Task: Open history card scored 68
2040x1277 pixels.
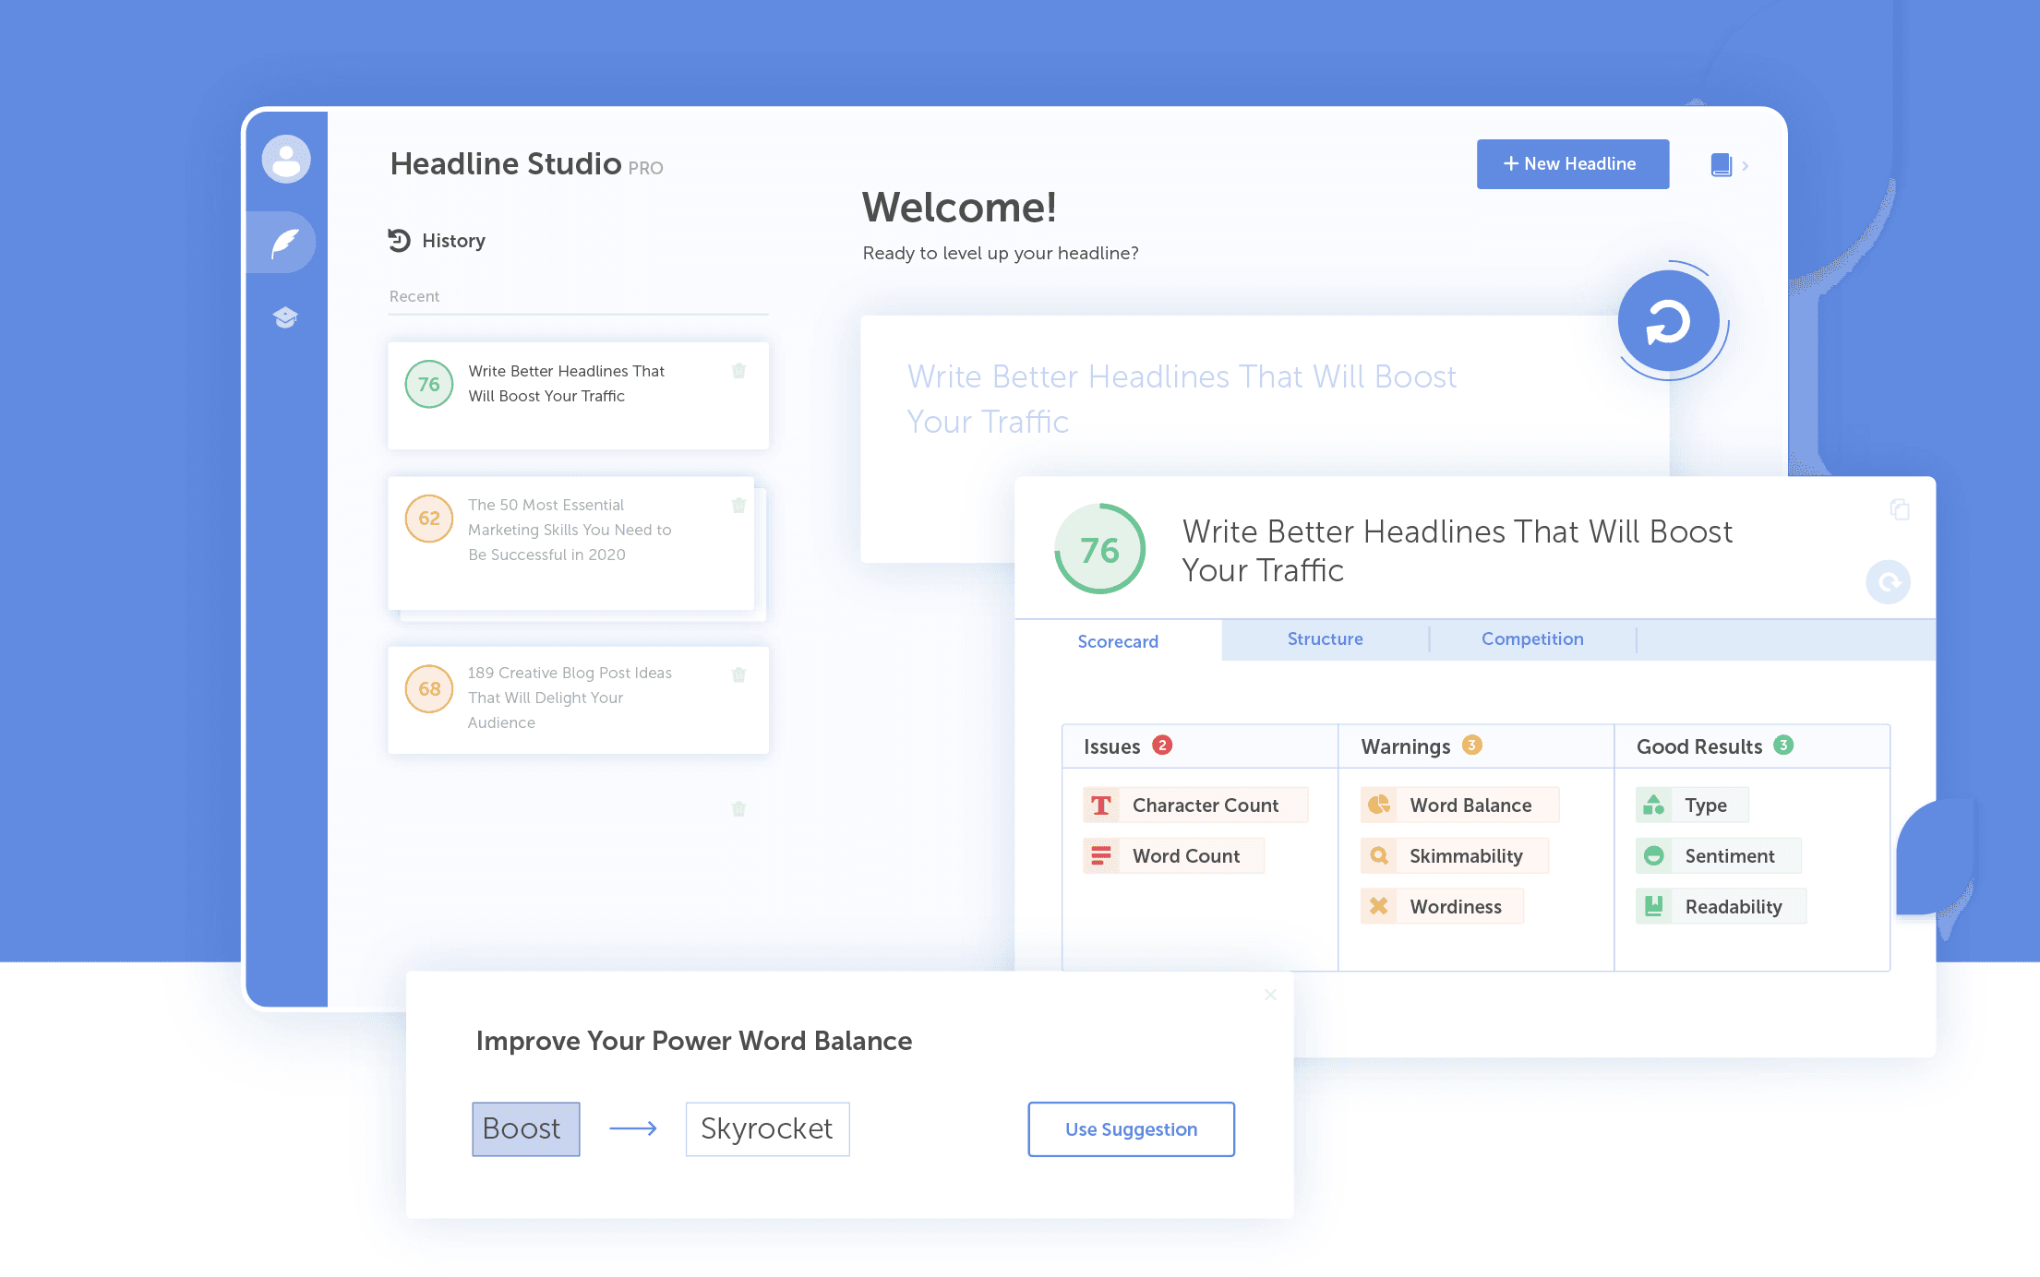Action: tap(578, 700)
